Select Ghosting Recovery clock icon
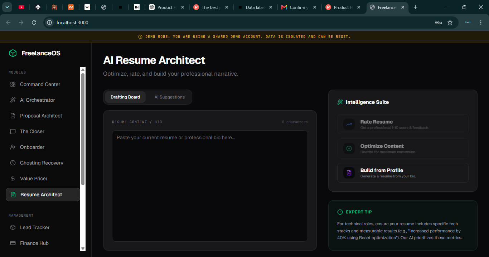The height and width of the screenshot is (257, 489). (x=13, y=163)
